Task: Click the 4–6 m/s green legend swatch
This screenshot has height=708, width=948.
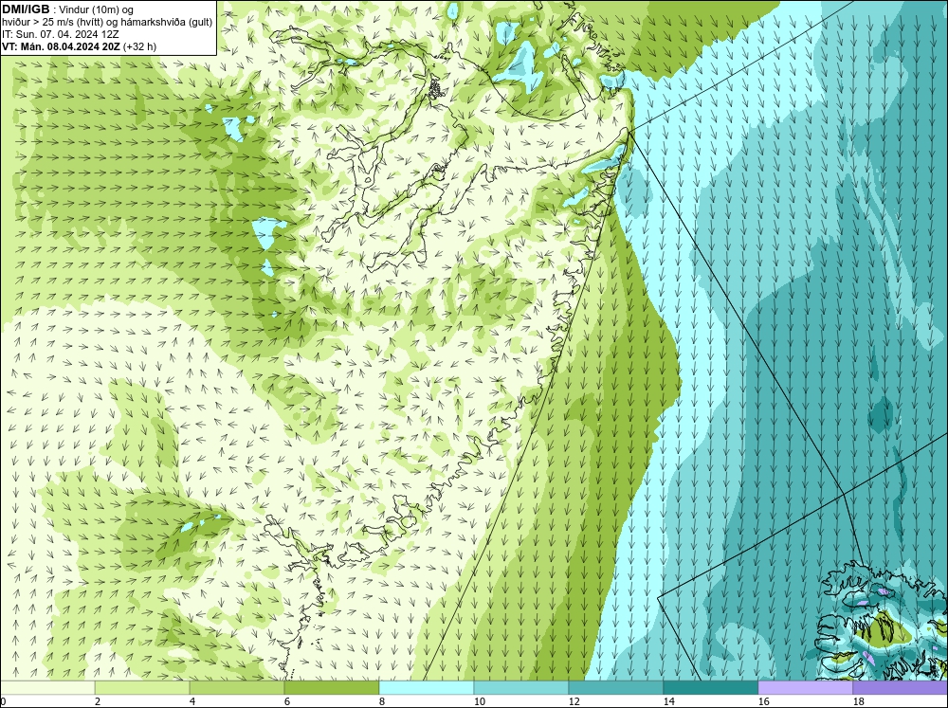Action: click(x=237, y=688)
